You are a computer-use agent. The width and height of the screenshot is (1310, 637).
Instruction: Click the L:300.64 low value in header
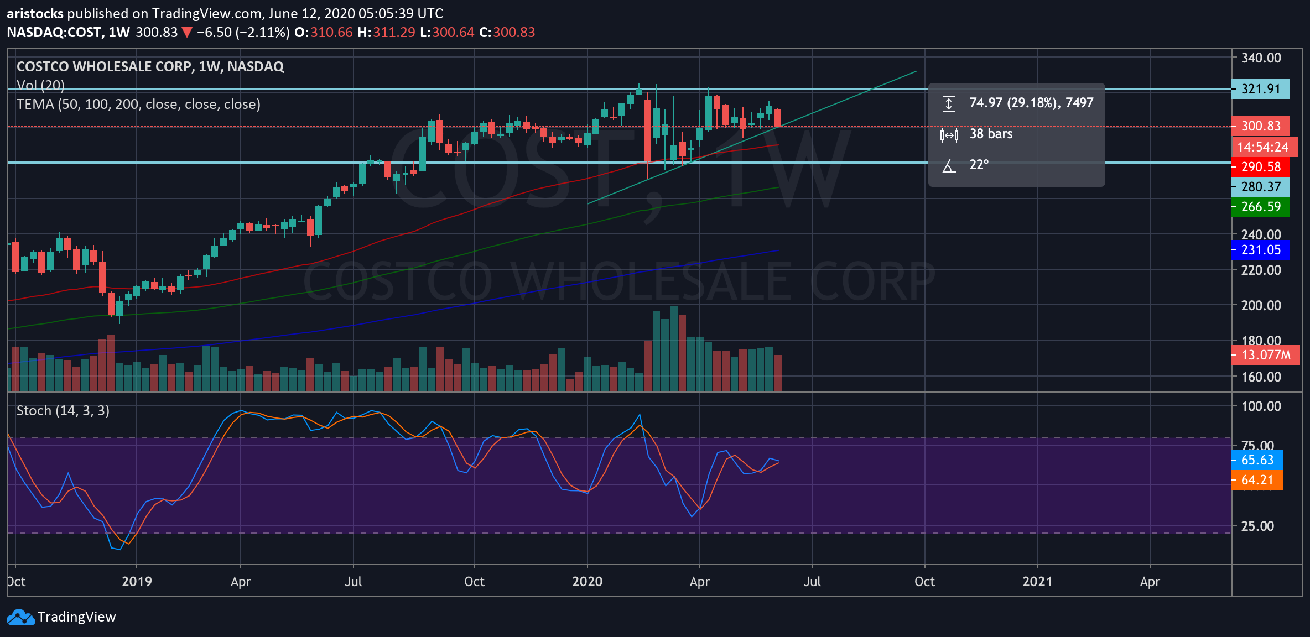click(x=447, y=33)
